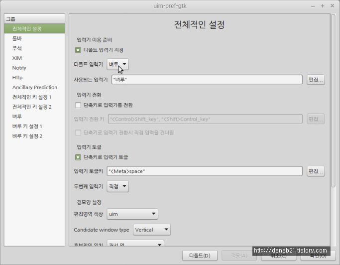Click the Candidate window type label
This screenshot has width=340, height=265.
(x=102, y=230)
